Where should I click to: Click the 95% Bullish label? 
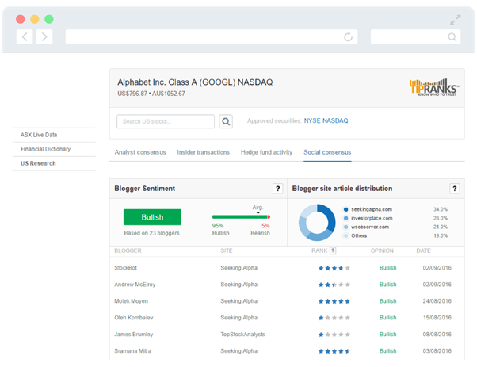point(220,229)
